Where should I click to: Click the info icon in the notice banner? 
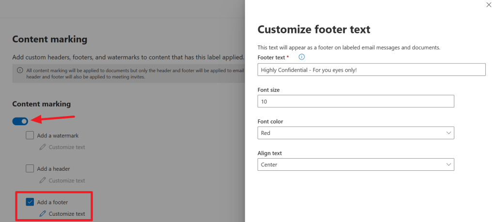pos(20,70)
